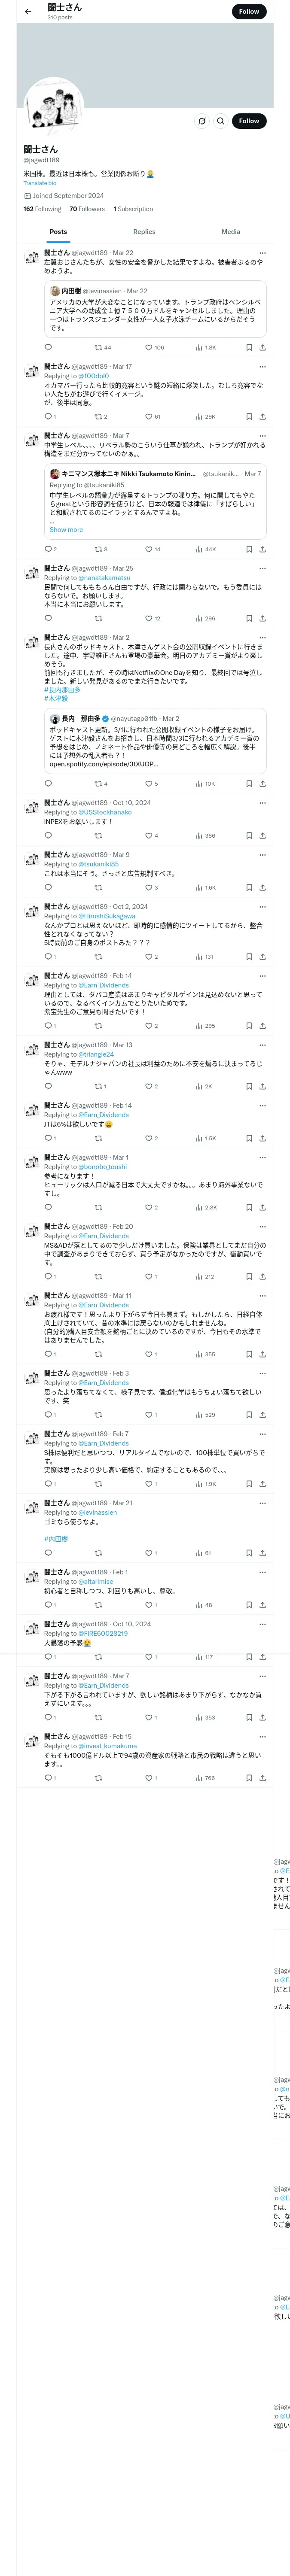Switch to the Replies tab
Screen dimensions: 290x2576
point(144,232)
